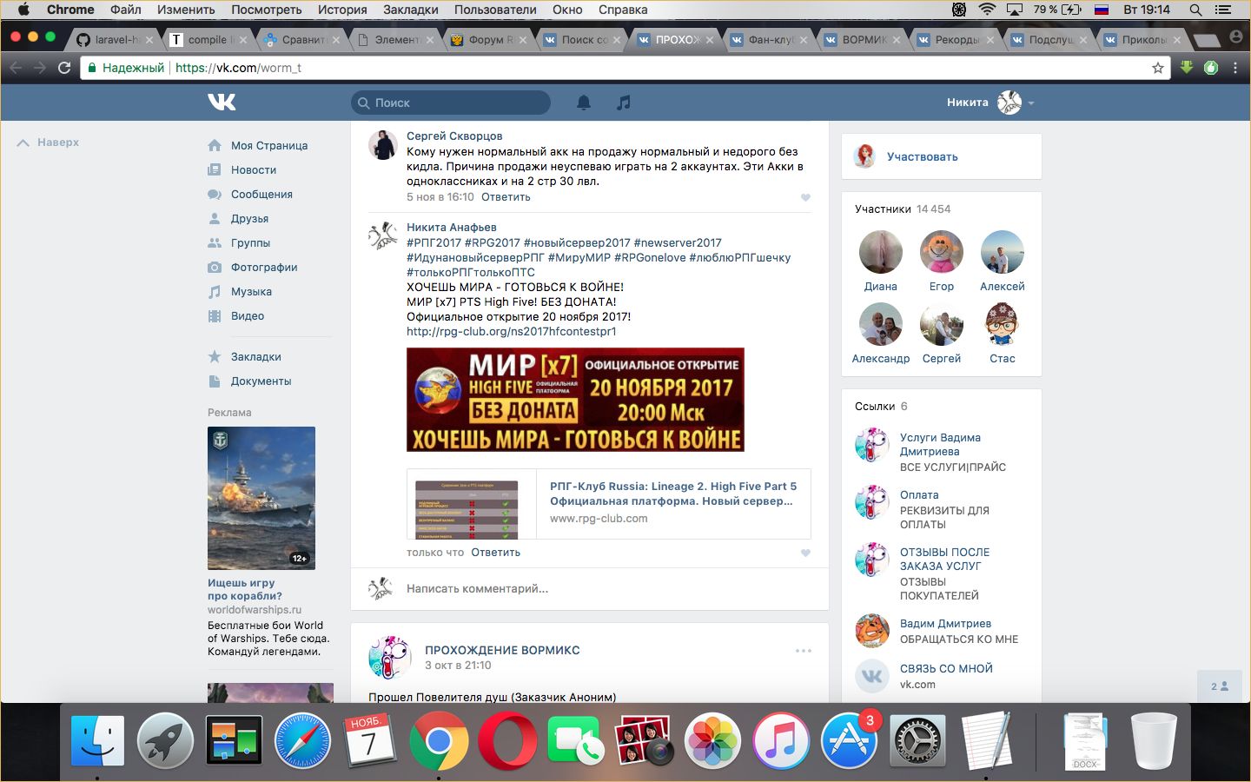
Task: Launch Opera from the Dock
Action: pos(507,741)
